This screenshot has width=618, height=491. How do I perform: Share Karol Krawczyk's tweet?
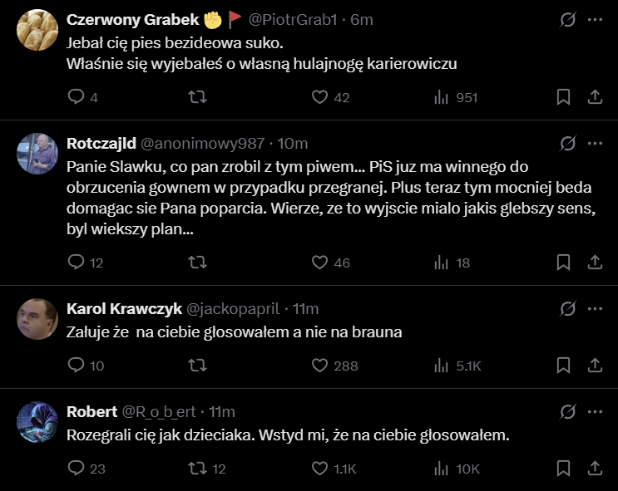click(x=595, y=366)
